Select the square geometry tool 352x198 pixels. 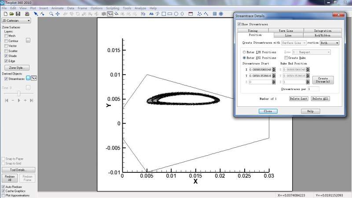point(164,14)
